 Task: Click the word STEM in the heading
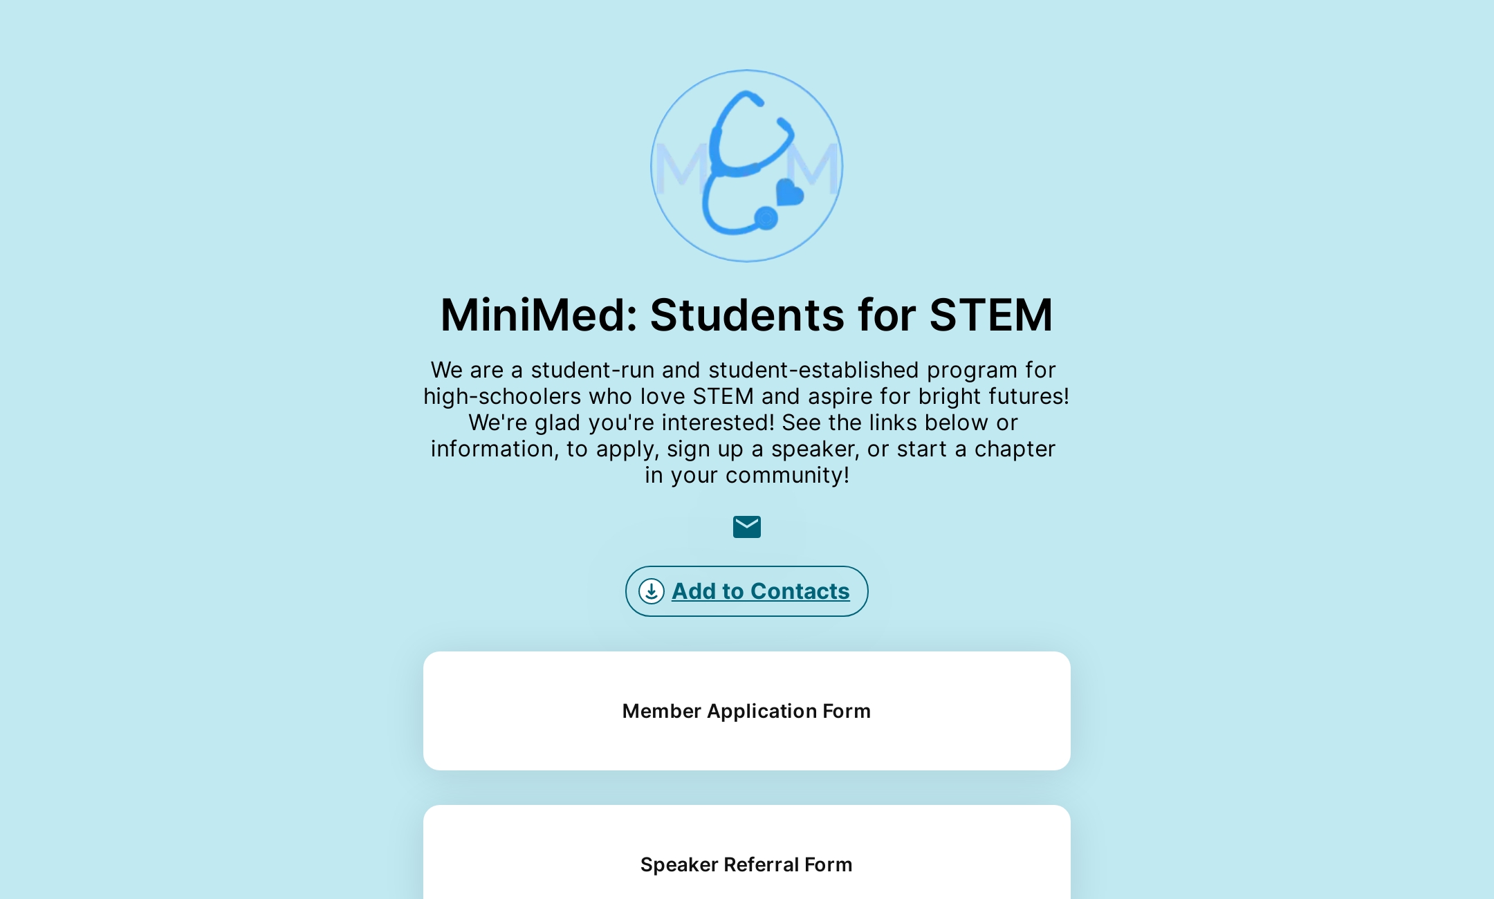(x=989, y=315)
